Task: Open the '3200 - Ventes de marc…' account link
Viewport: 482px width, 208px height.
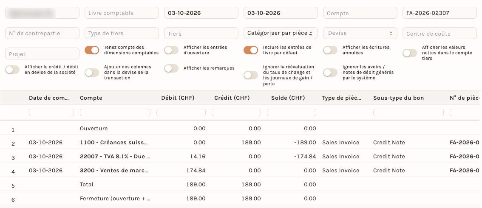Action: (114, 170)
